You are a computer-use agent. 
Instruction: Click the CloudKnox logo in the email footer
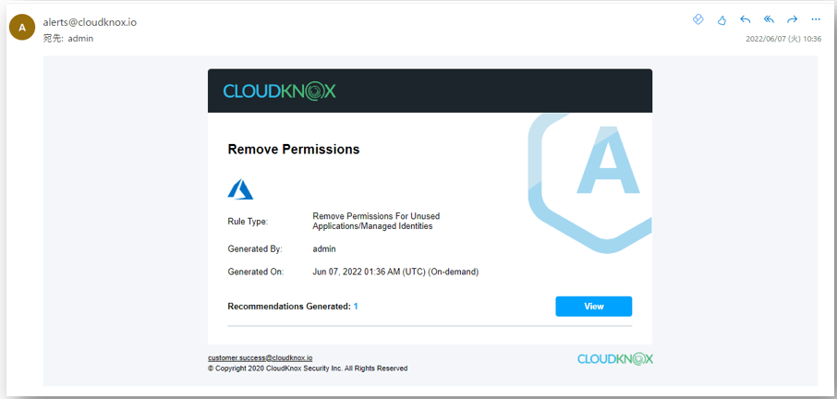[615, 358]
